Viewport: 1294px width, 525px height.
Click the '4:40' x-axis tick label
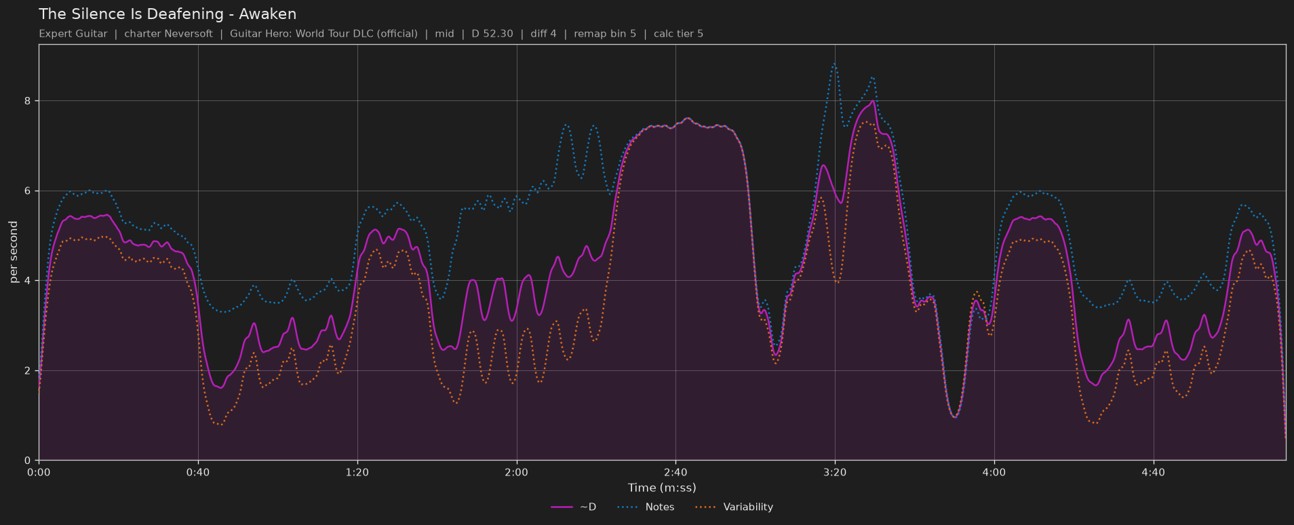point(1154,472)
